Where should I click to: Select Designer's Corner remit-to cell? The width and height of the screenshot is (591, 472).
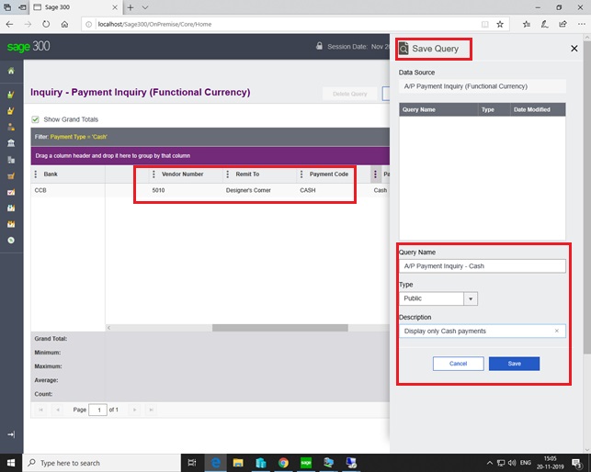(x=259, y=190)
